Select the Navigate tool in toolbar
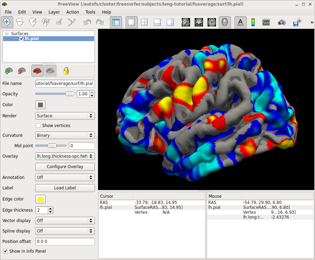The height and width of the screenshot is (260, 315). click(x=6, y=22)
